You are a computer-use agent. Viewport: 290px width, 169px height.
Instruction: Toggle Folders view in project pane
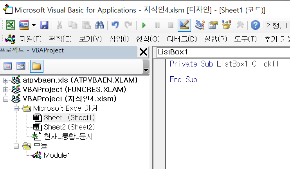pos(36,66)
